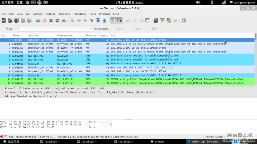Image resolution: width=257 pixels, height=144 pixels.
Task: Sort by the Source column header
Action: tap(41, 36)
